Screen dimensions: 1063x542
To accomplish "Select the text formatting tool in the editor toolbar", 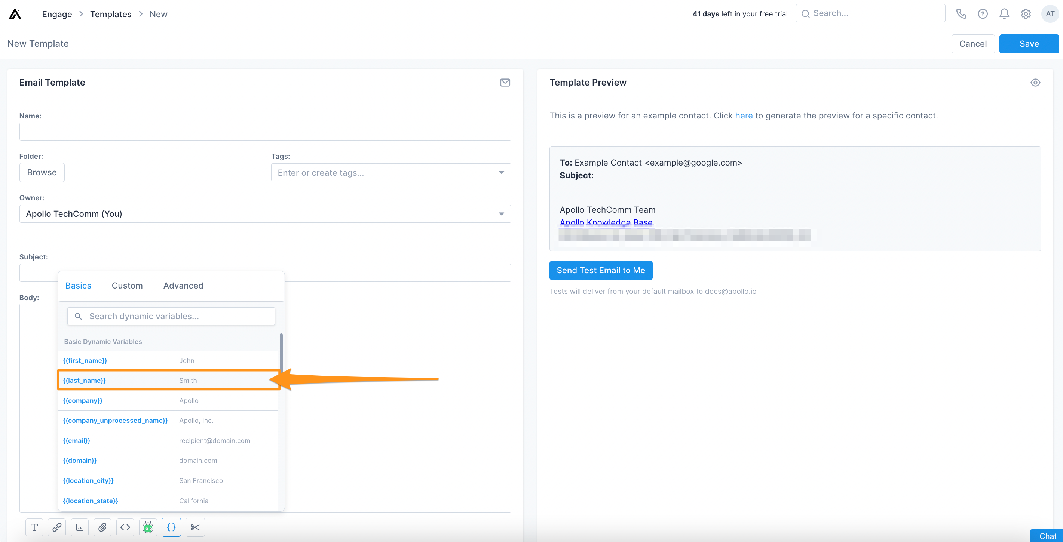I will [34, 527].
